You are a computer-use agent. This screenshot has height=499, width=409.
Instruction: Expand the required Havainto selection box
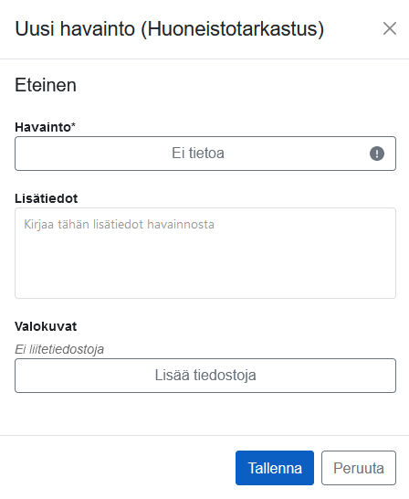[x=205, y=154]
